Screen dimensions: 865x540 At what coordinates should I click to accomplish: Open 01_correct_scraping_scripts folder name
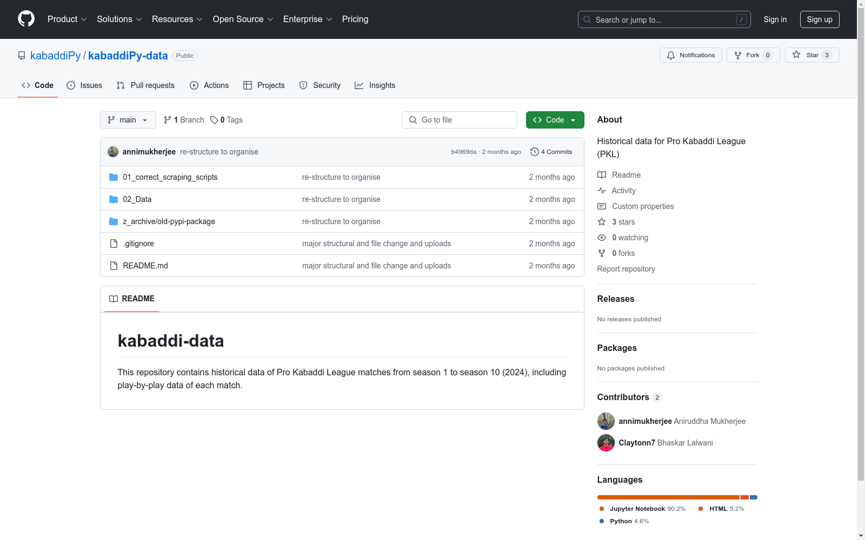tap(170, 177)
